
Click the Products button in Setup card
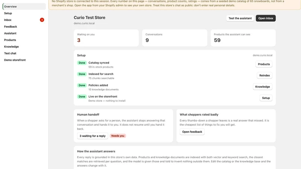[264, 64]
